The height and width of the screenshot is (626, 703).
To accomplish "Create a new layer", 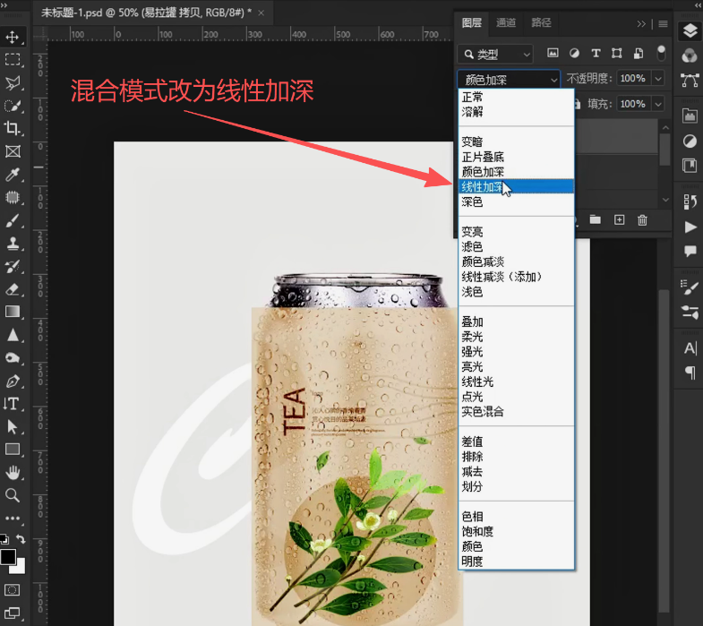I will click(x=619, y=219).
